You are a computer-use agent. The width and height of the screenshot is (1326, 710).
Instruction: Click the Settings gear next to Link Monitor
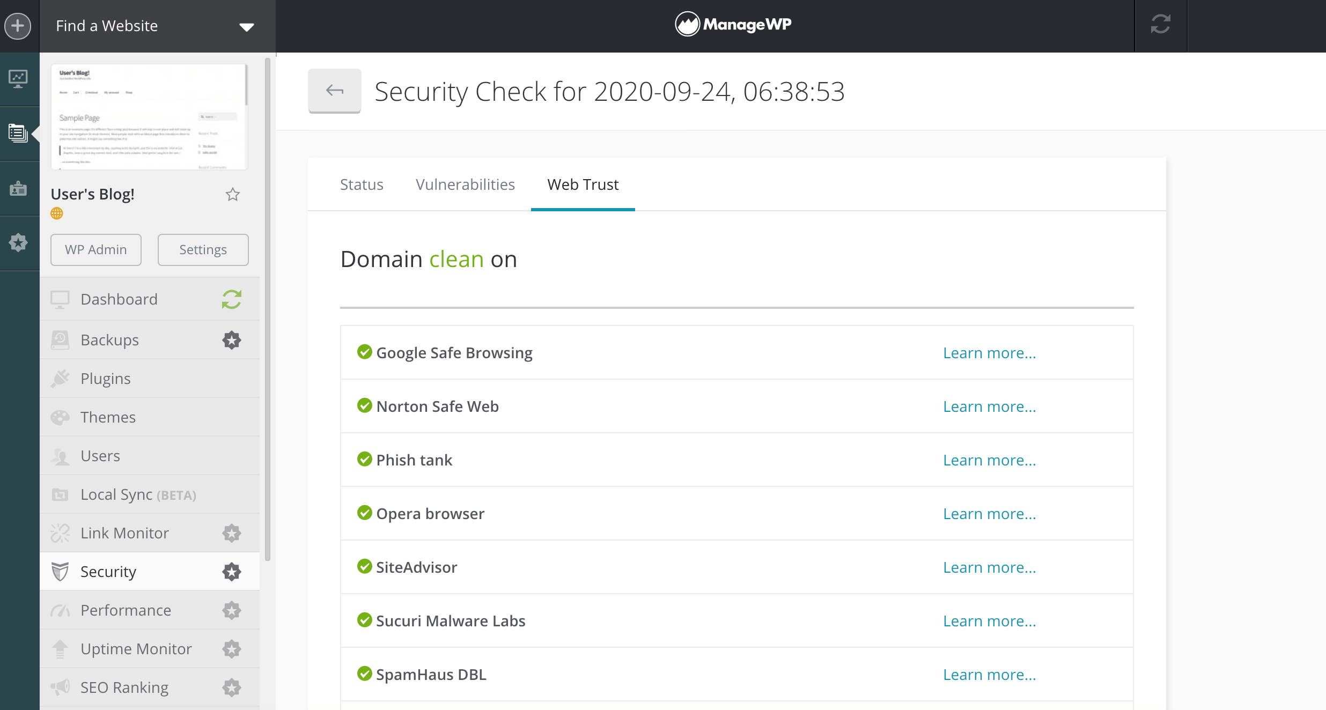[232, 532]
